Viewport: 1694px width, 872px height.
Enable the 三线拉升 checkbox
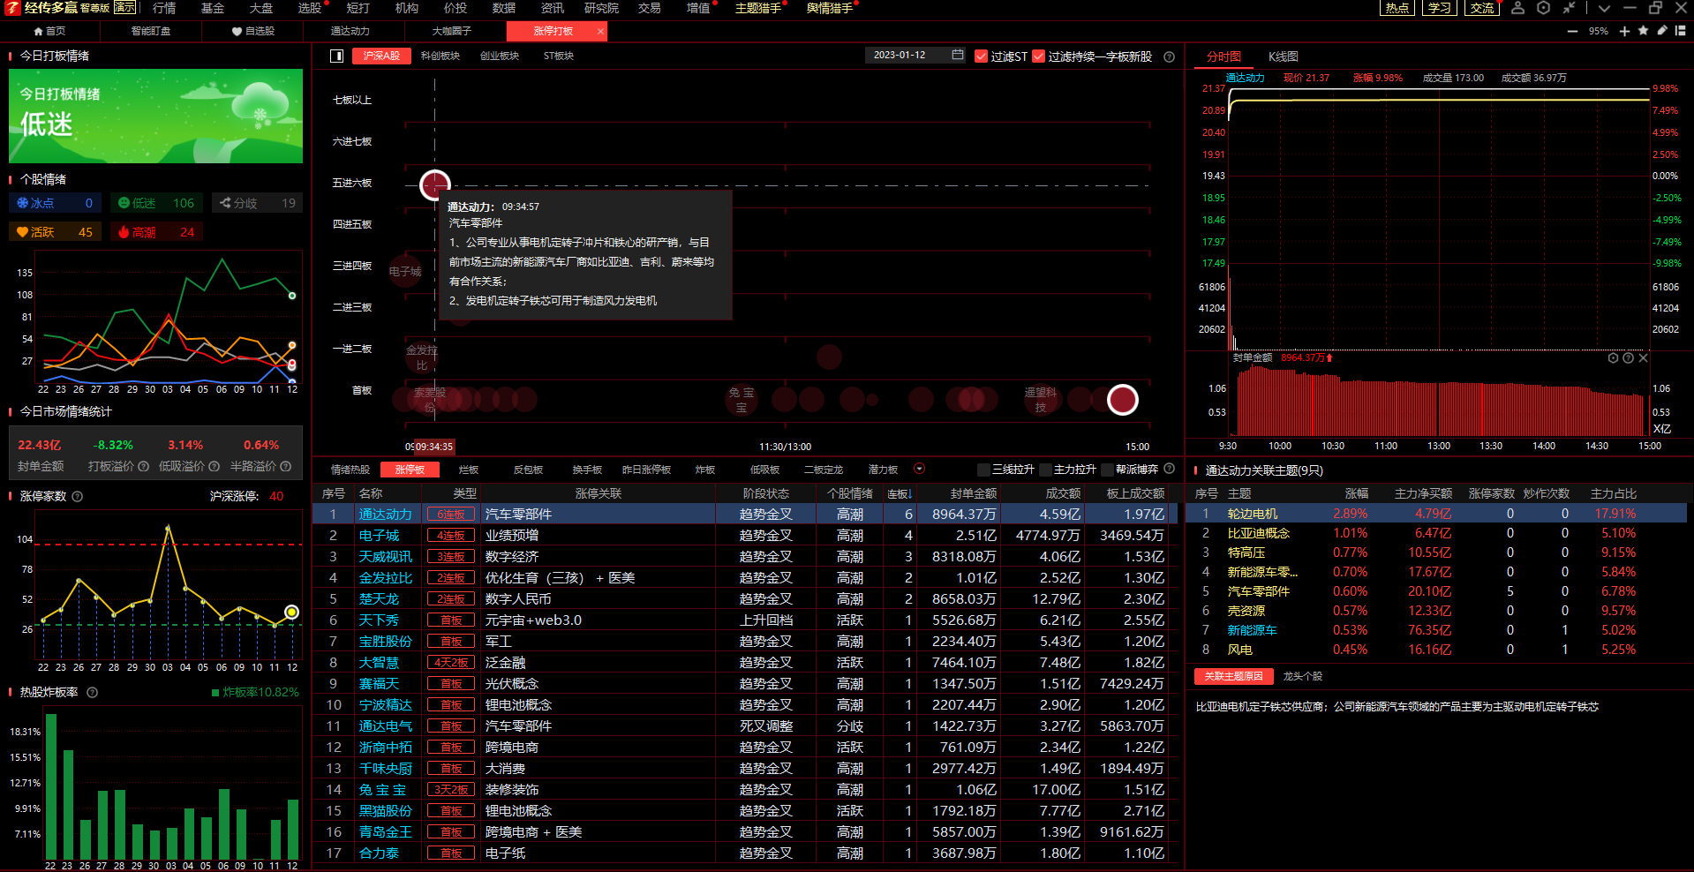click(x=983, y=470)
